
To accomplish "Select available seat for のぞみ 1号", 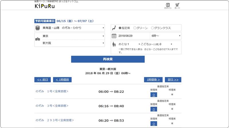I will click(154, 95).
